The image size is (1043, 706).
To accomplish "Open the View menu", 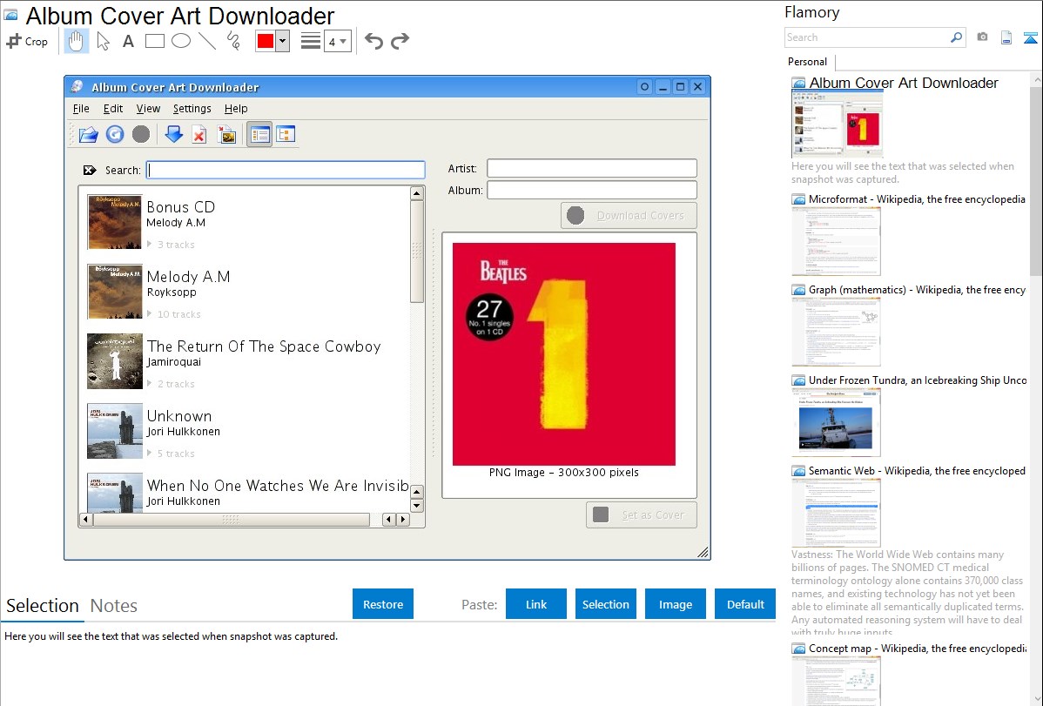I will (148, 109).
